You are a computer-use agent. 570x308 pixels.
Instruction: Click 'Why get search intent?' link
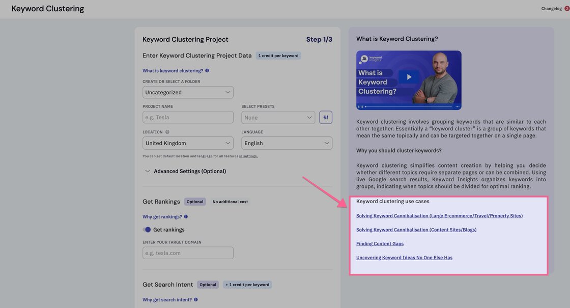pyautogui.click(x=167, y=300)
